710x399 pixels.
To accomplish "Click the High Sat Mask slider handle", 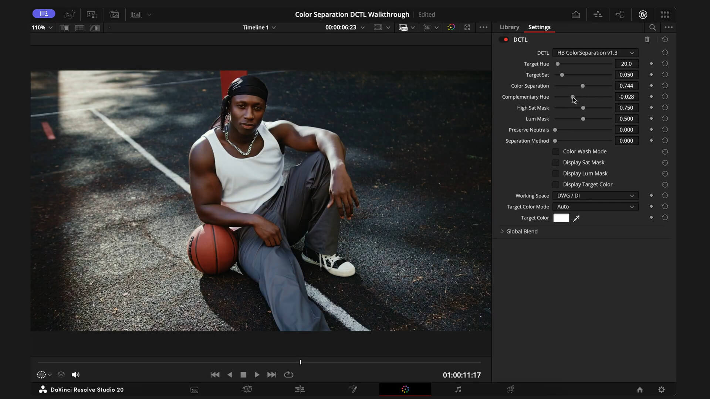I will pyautogui.click(x=583, y=108).
